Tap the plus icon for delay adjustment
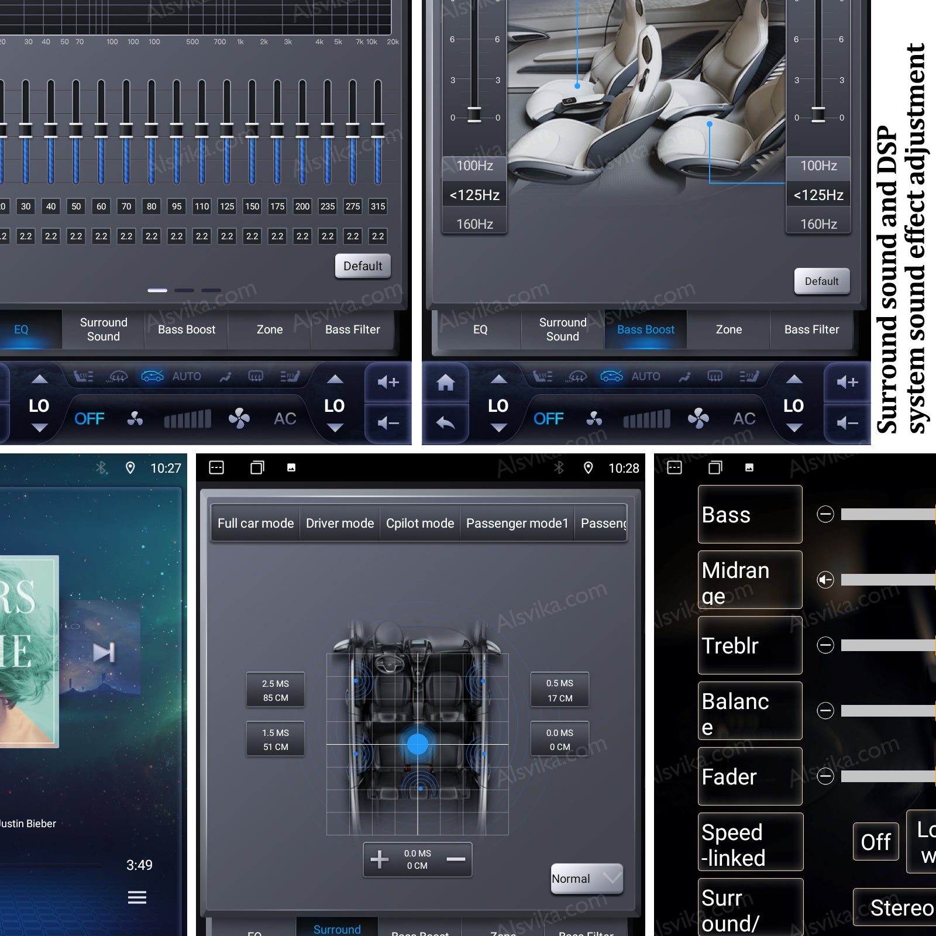Screen dimensions: 936x936 [x=379, y=859]
